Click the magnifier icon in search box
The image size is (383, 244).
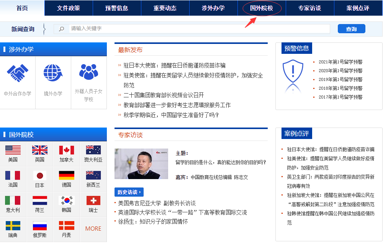click(61, 29)
